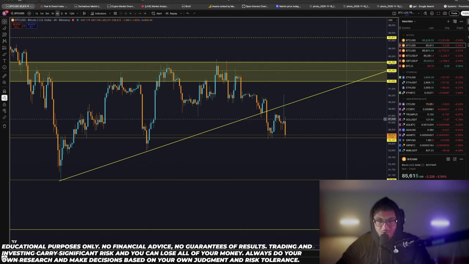
Task: Open layout setup split icon
Action: [x=394, y=13]
